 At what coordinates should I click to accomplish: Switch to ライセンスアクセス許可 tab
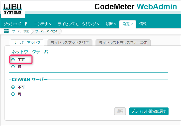tap(70, 43)
